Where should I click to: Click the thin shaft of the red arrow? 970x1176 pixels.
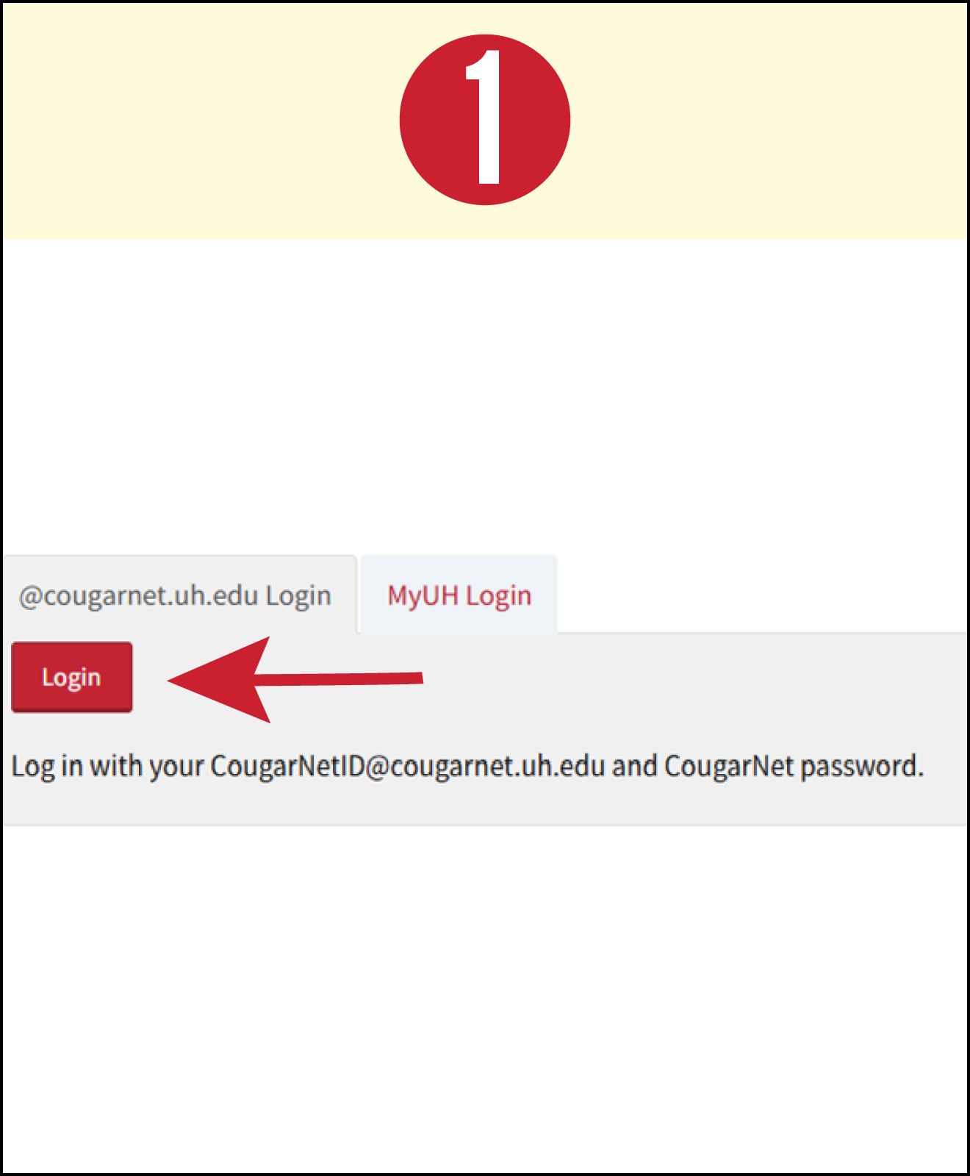click(339, 678)
